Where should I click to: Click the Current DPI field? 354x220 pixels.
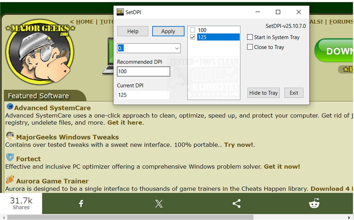tap(143, 95)
